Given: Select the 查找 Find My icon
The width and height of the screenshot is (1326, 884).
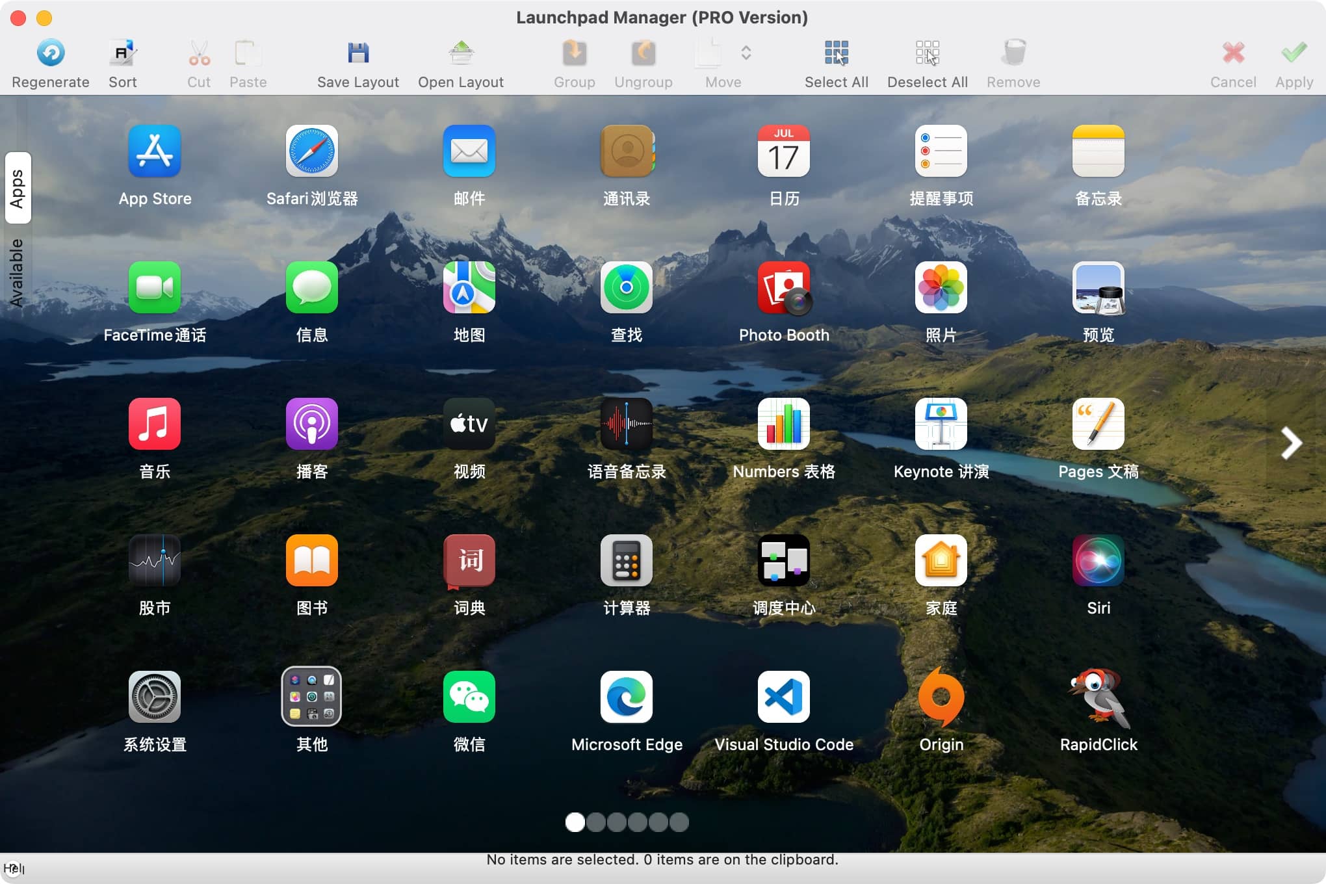Looking at the screenshot, I should pos(627,287).
